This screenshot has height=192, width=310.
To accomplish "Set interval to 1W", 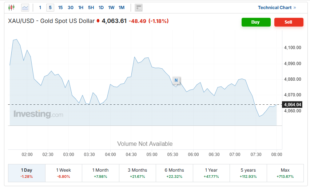I will point(111,8).
